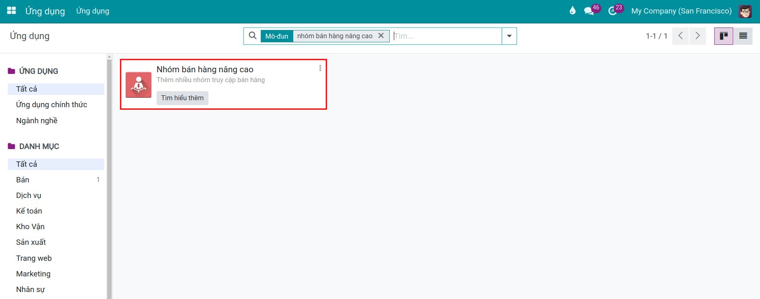760x299 pixels.
Task: Select 'Ứng dụng chính thức' filter
Action: click(56, 105)
